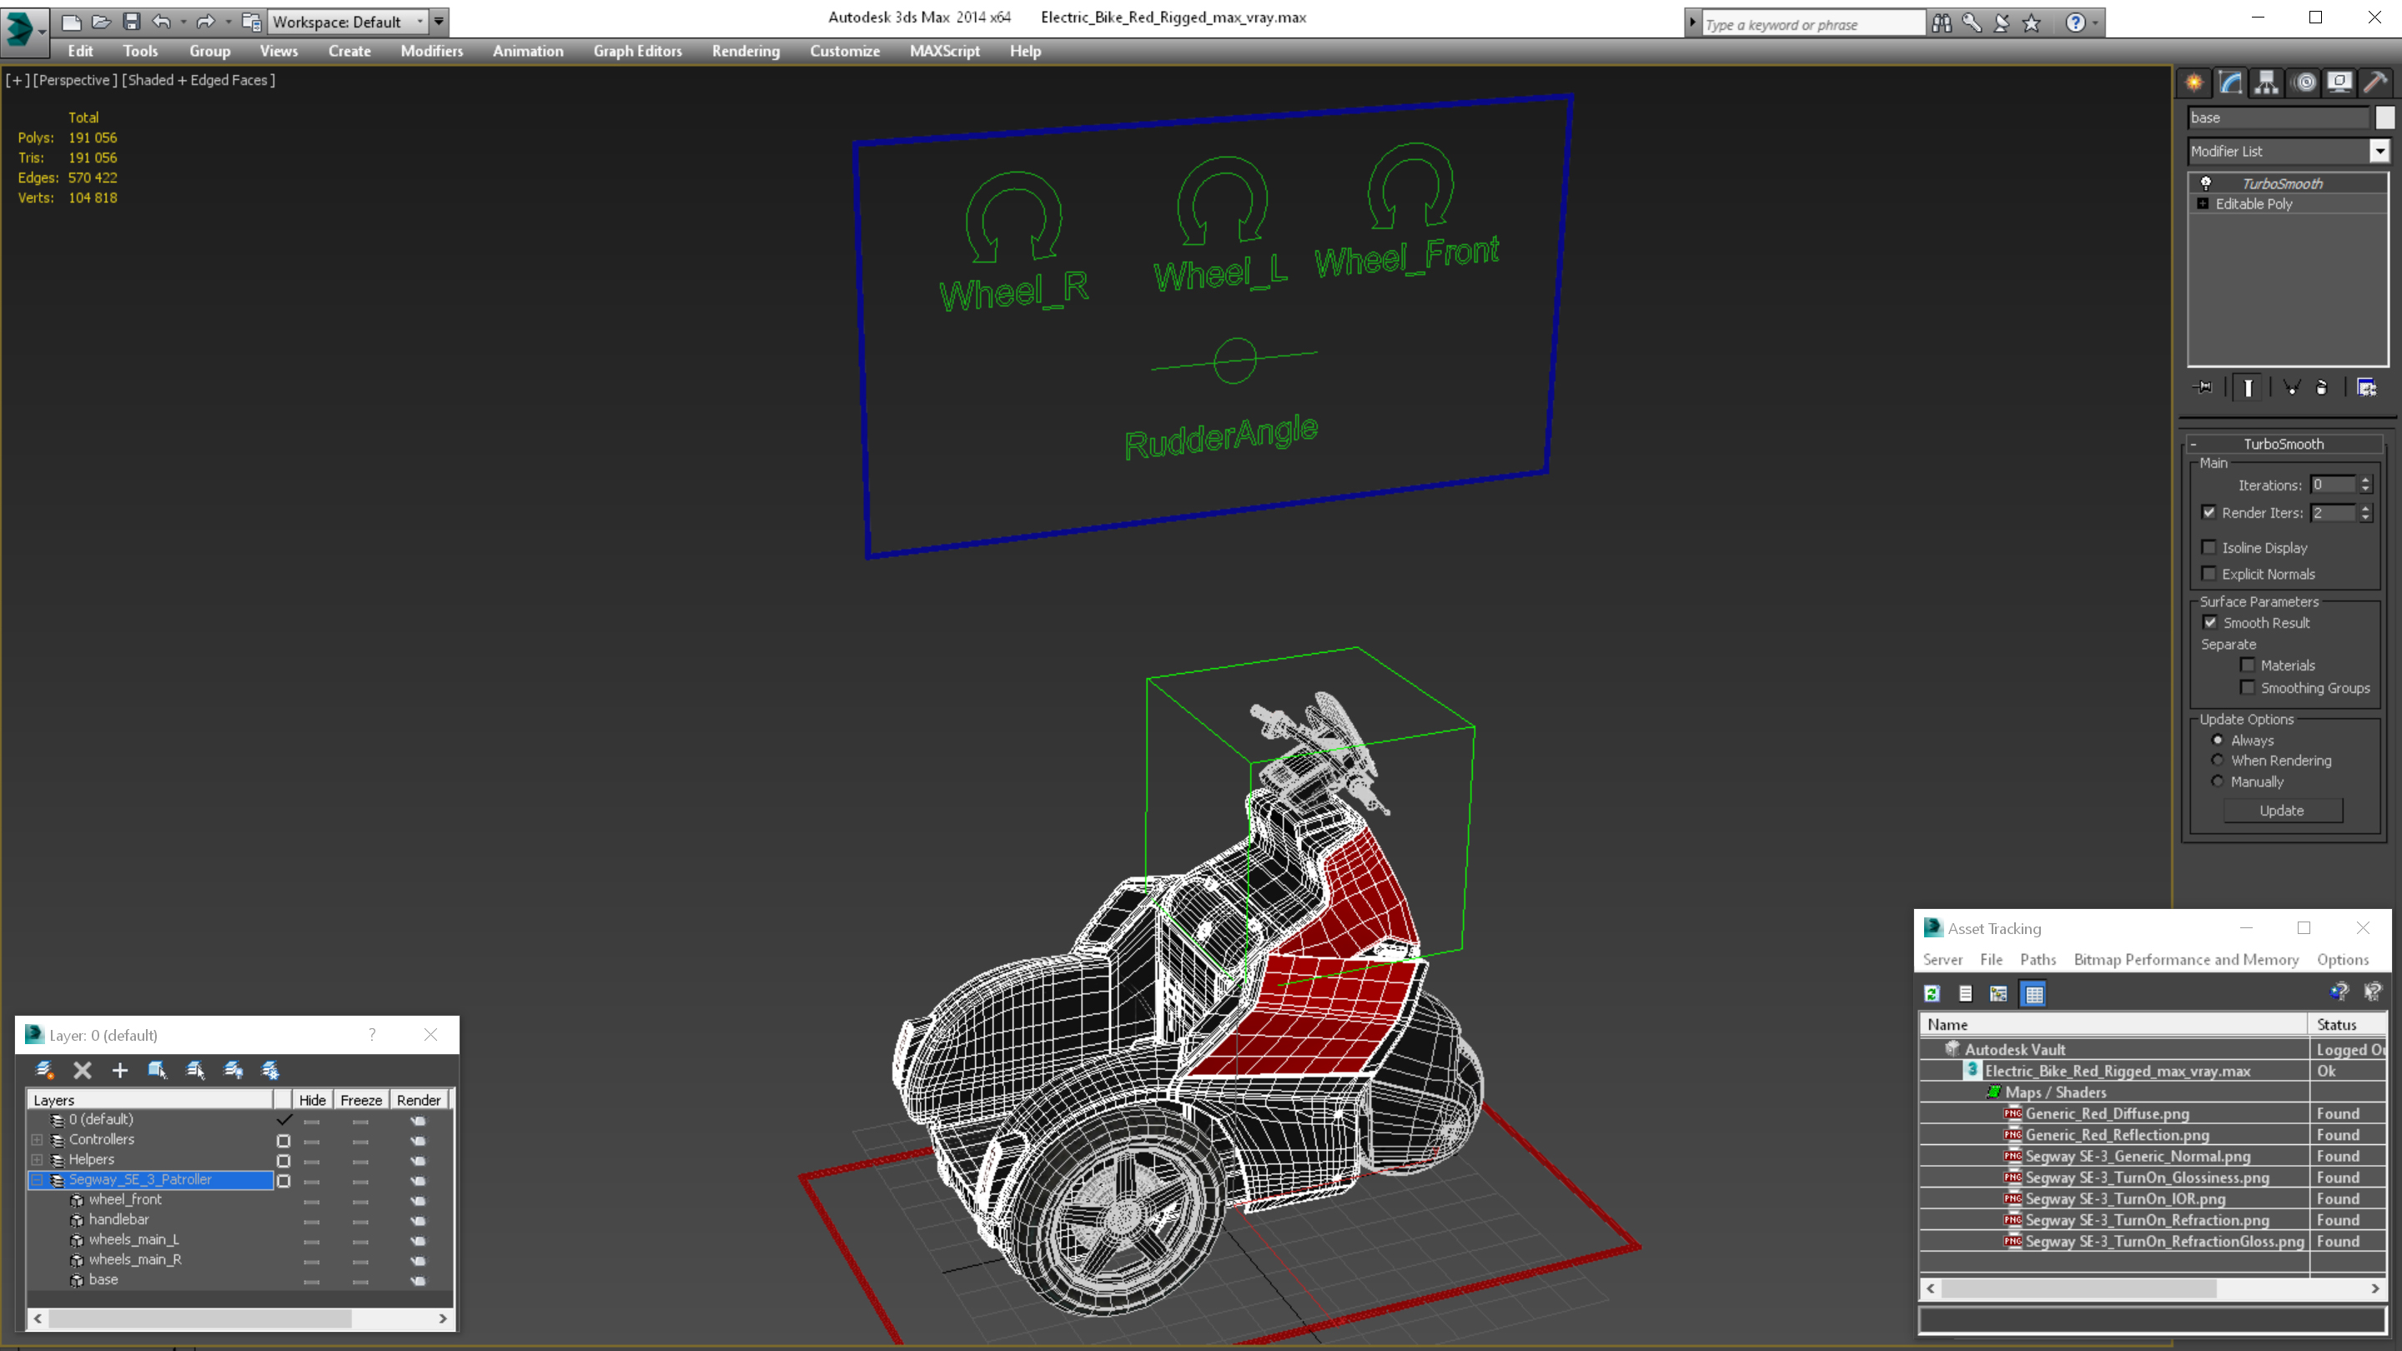Click Create New Layer icon in Layer dialog

tap(44, 1070)
